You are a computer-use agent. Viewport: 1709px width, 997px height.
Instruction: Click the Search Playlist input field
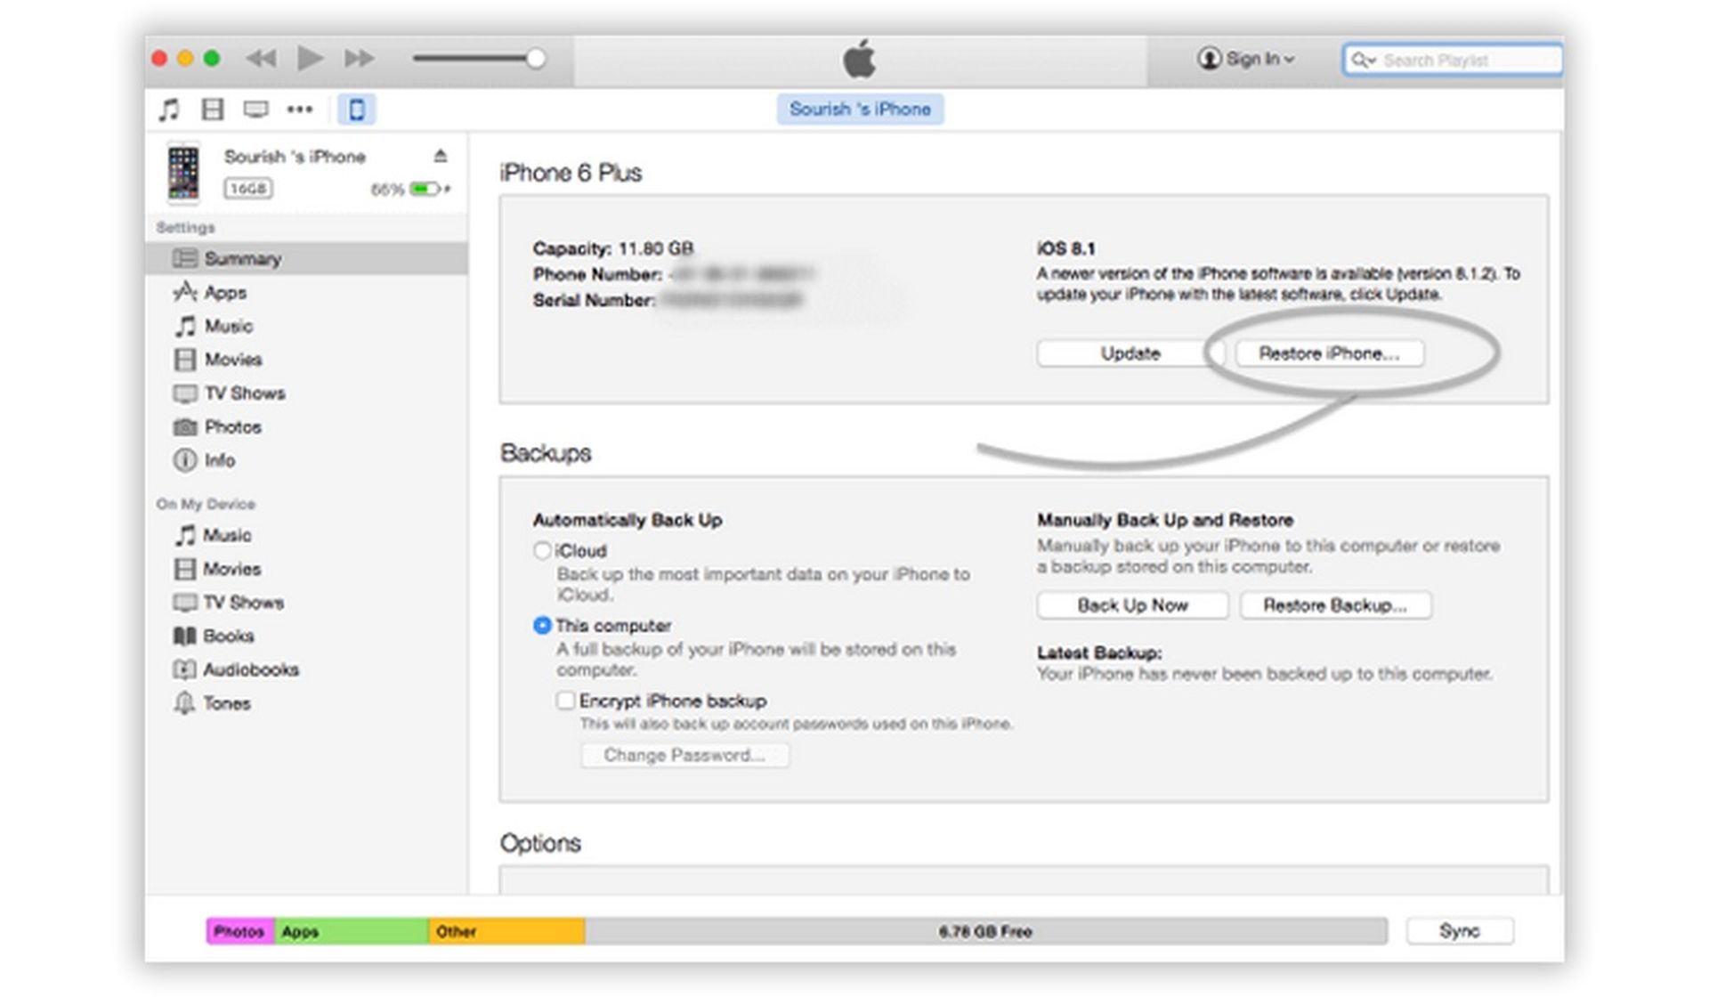(x=1460, y=61)
